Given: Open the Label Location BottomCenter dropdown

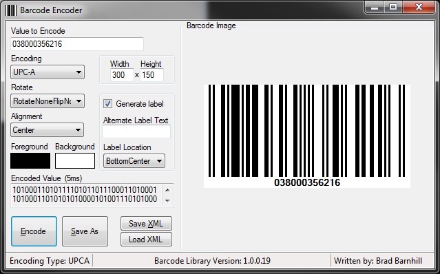Looking at the screenshot, I should [134, 161].
